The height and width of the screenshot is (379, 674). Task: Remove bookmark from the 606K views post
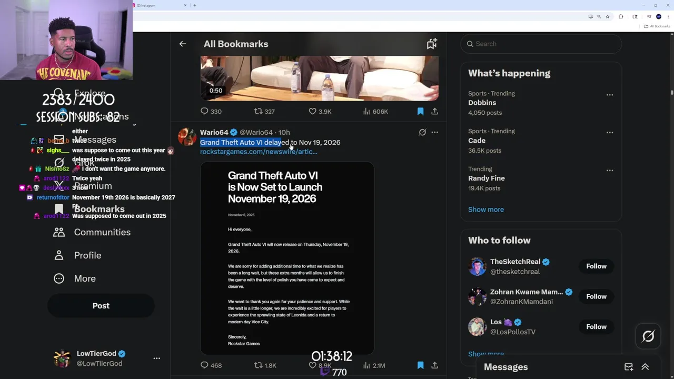[420, 111]
